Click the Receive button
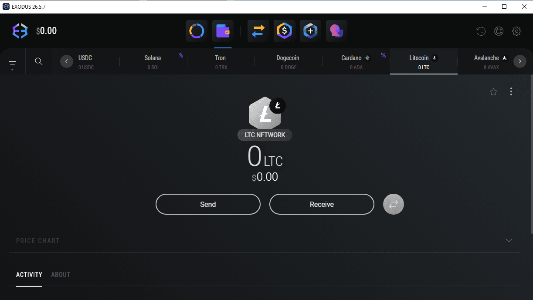Viewport: 533px width, 300px height. click(x=322, y=204)
